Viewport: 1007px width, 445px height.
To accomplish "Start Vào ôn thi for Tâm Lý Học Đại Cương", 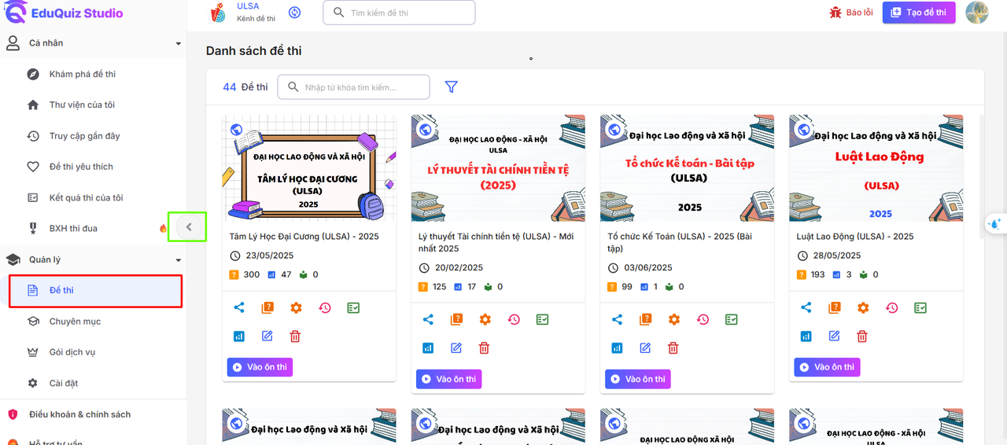I will coord(260,367).
